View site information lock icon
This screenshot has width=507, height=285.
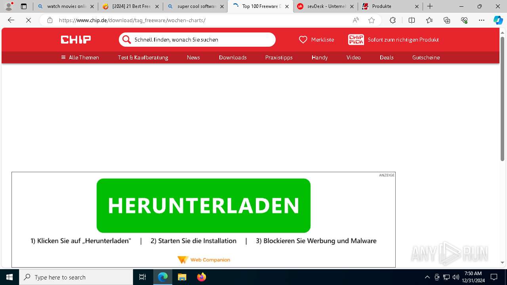coord(50,20)
